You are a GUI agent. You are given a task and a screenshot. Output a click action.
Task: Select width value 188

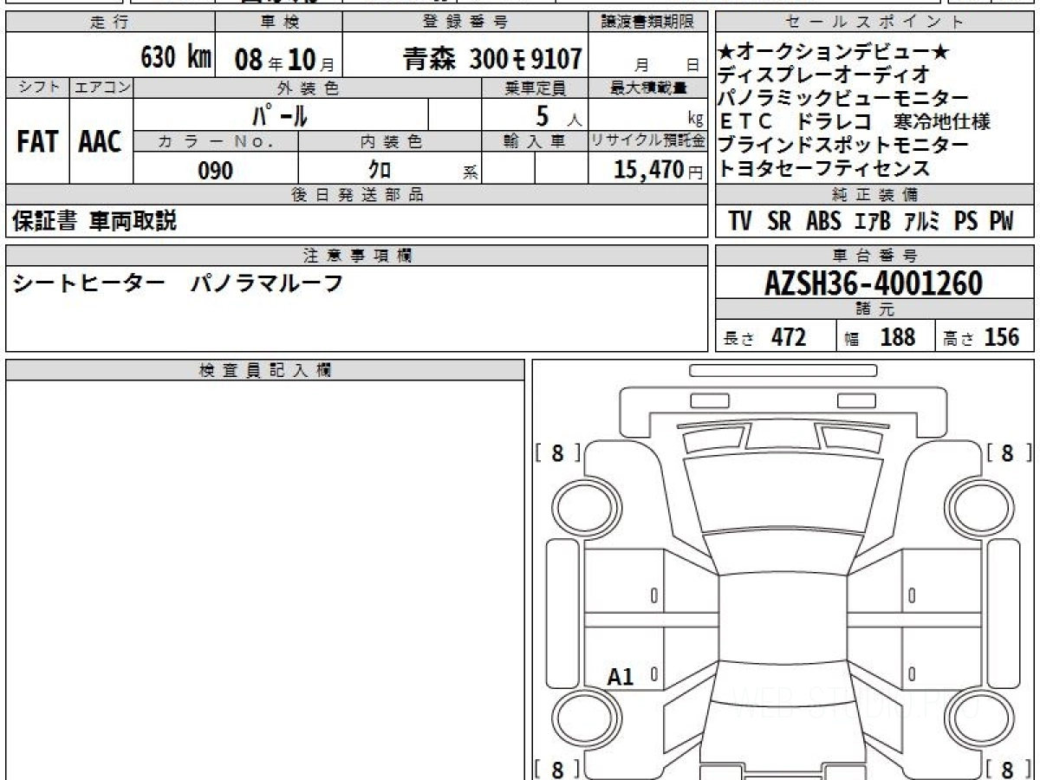click(x=898, y=337)
